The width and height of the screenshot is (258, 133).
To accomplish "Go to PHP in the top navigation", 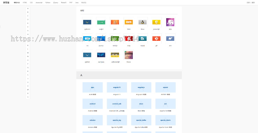I will tap(71, 3).
